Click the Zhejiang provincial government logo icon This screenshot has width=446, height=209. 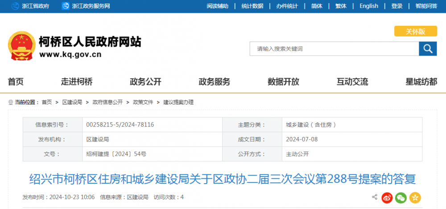(x=15, y=6)
